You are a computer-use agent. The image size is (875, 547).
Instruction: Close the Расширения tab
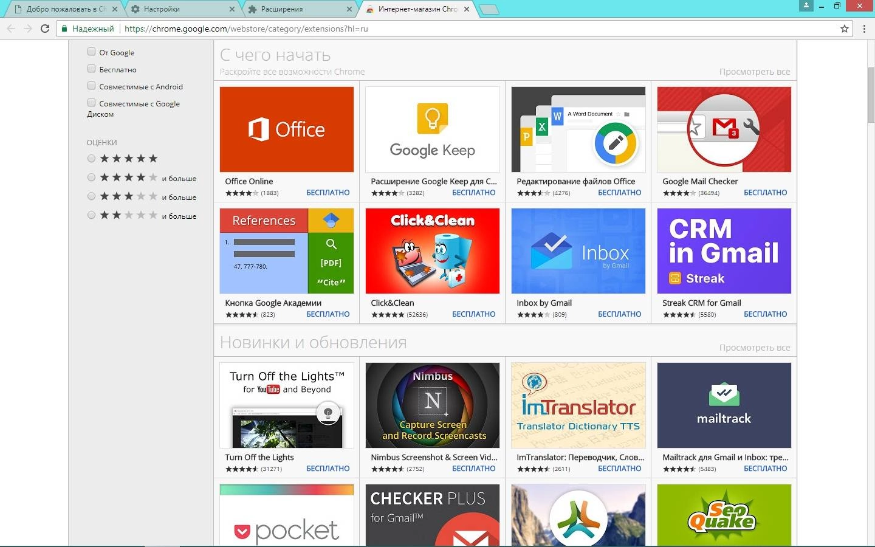[349, 9]
